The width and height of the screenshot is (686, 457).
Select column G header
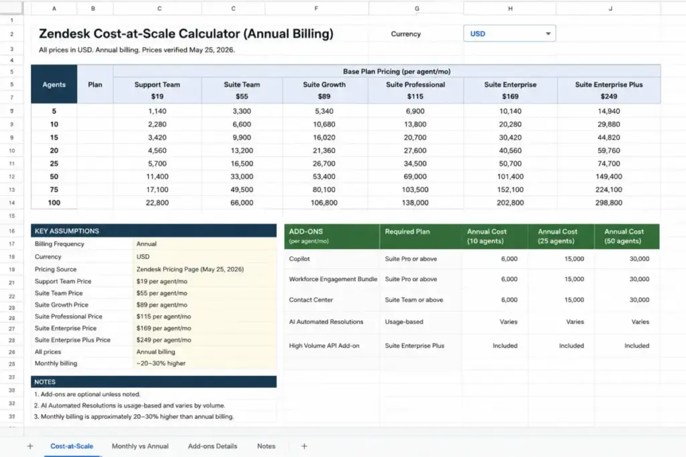(417, 8)
